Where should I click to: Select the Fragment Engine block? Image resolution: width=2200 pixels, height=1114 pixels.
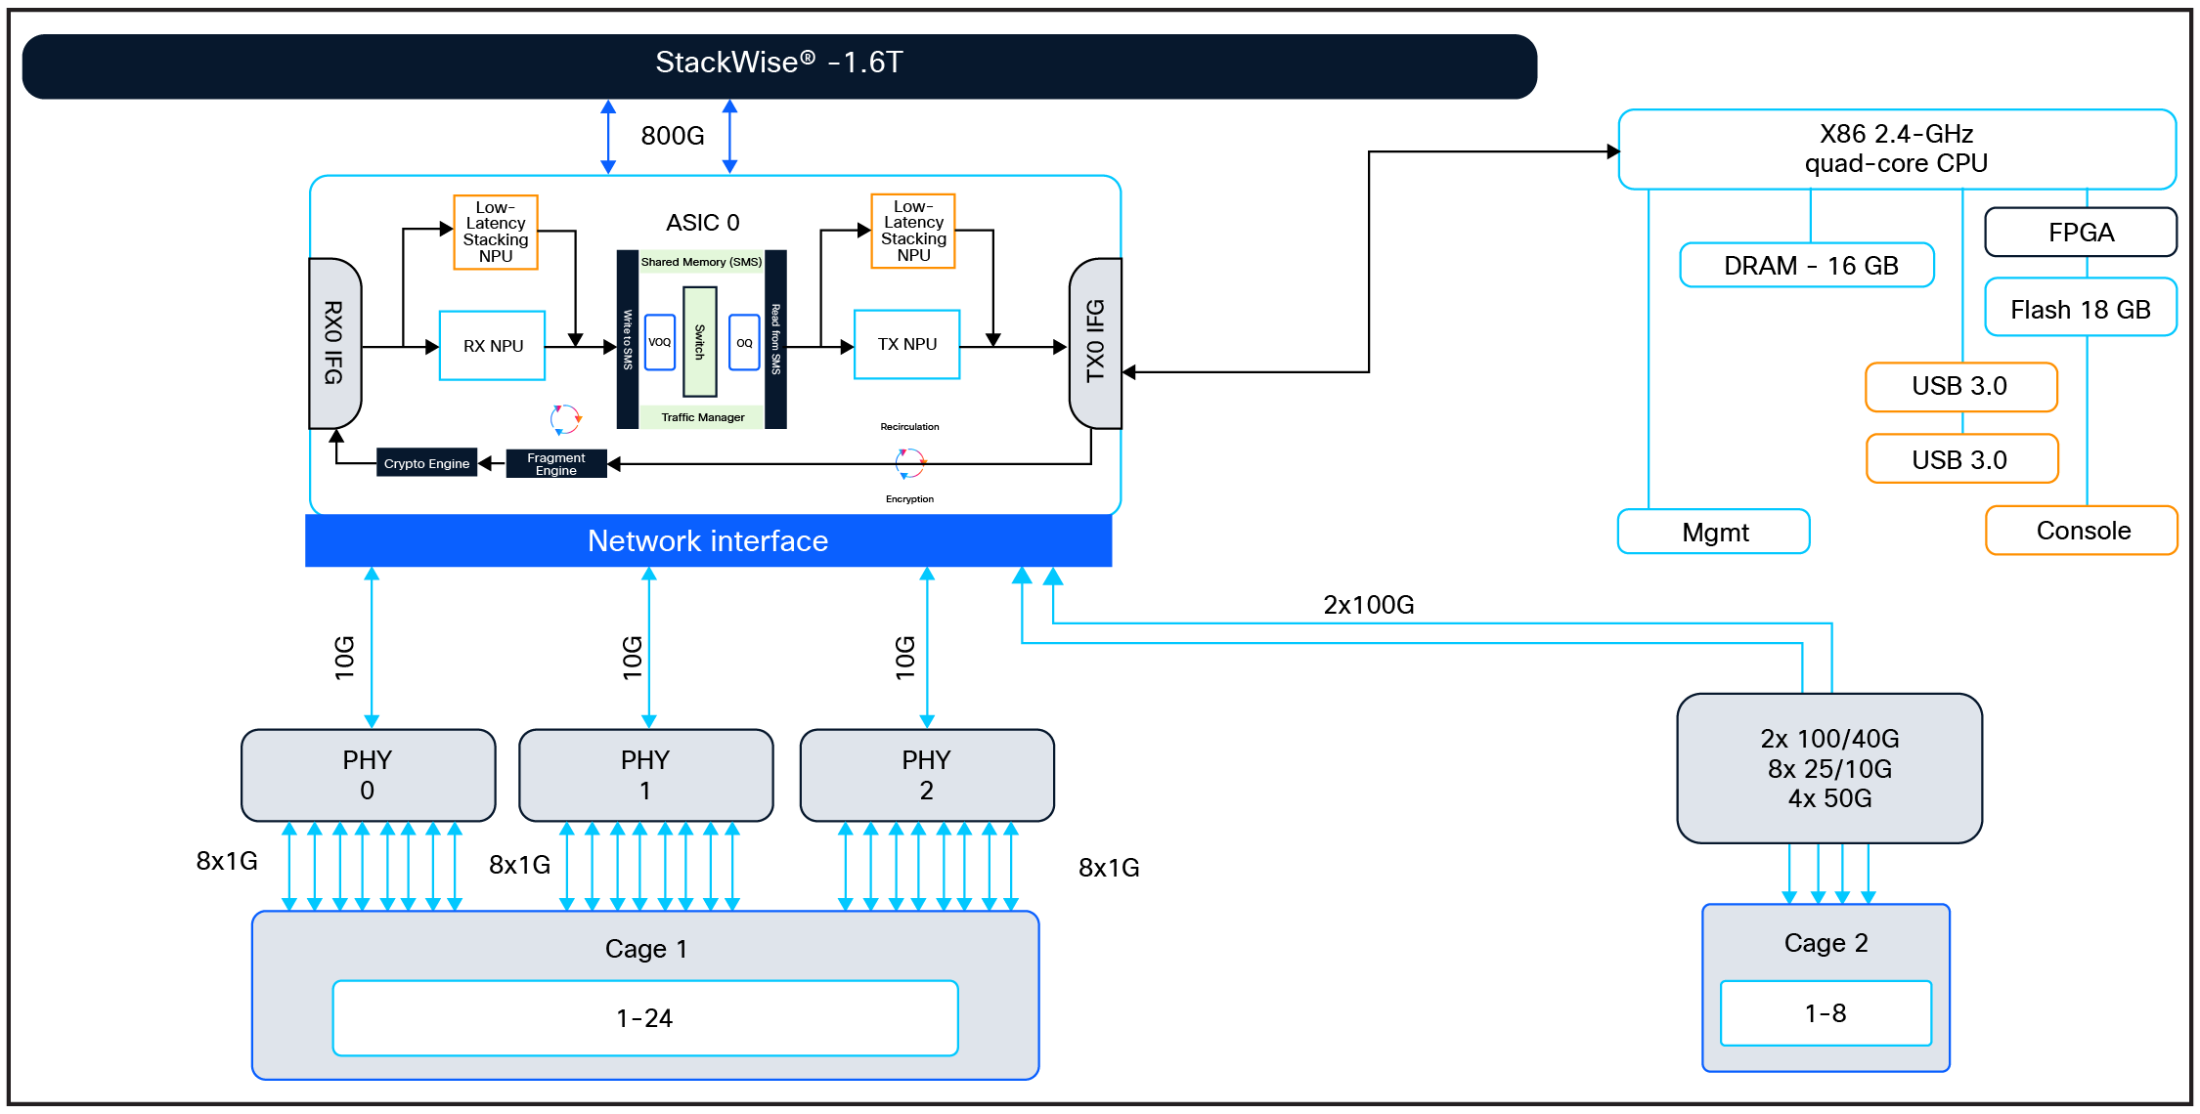(x=554, y=463)
